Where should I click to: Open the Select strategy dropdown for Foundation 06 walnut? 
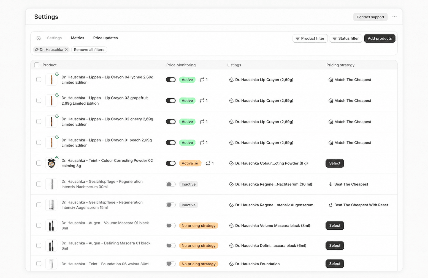[x=335, y=264]
